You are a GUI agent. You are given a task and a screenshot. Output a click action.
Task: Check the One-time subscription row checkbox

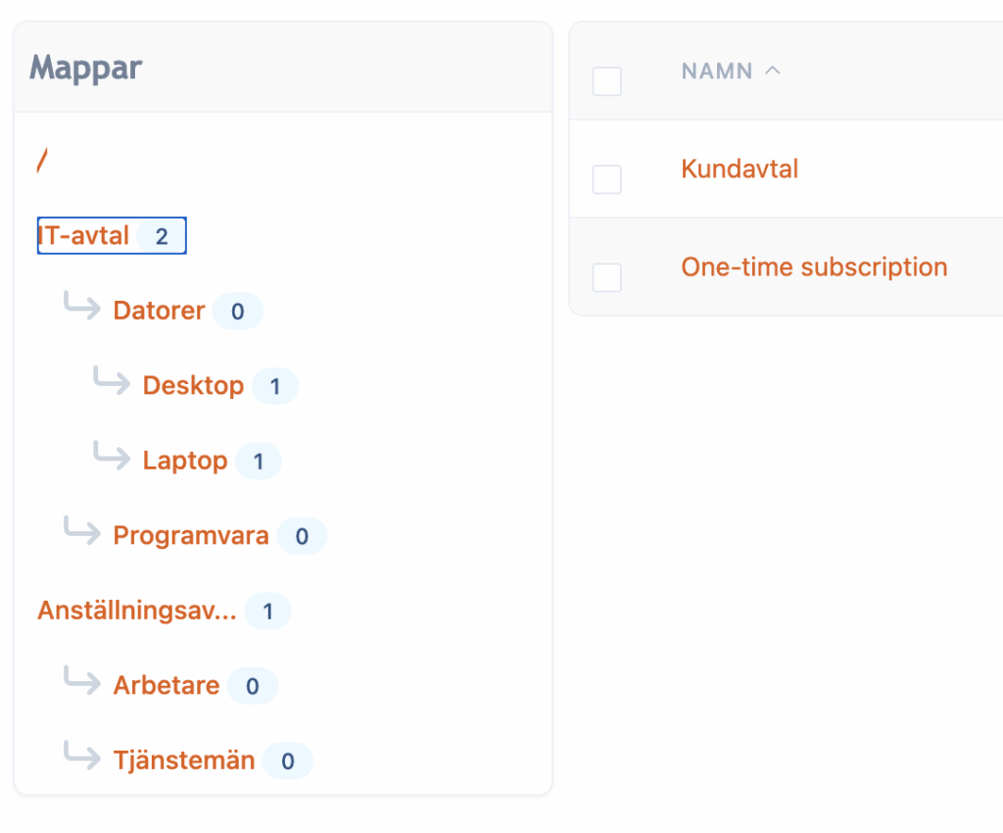pyautogui.click(x=607, y=277)
